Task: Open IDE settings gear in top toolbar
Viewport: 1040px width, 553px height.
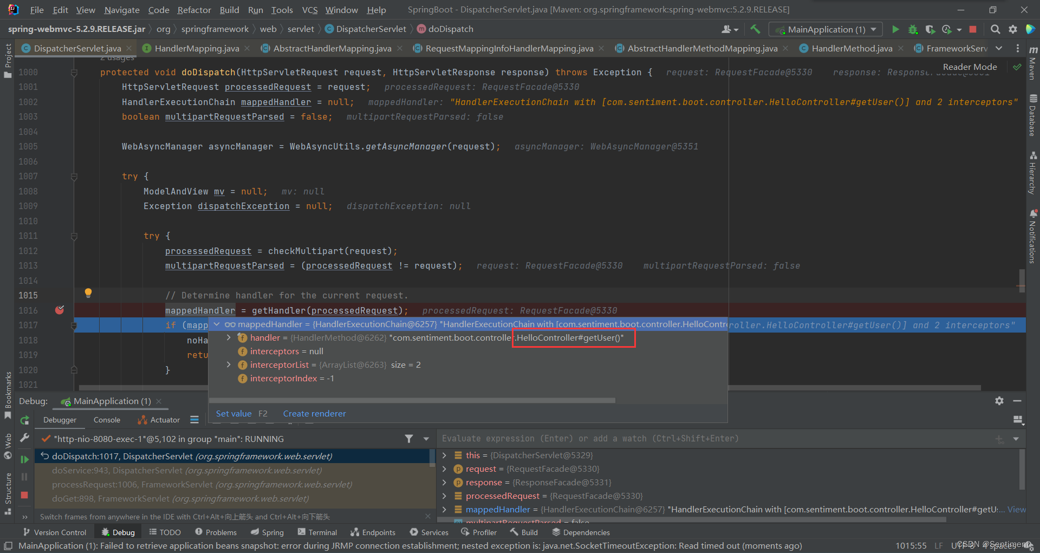Action: pyautogui.click(x=1012, y=29)
